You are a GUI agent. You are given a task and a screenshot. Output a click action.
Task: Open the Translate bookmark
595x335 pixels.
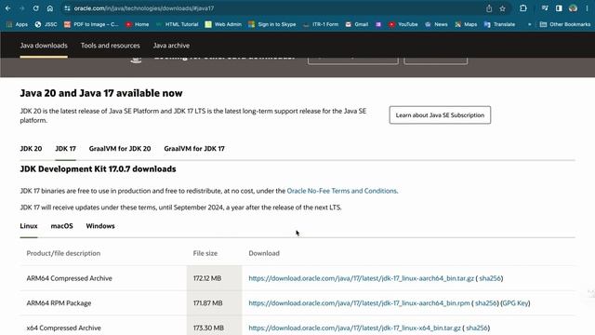[x=499, y=24]
